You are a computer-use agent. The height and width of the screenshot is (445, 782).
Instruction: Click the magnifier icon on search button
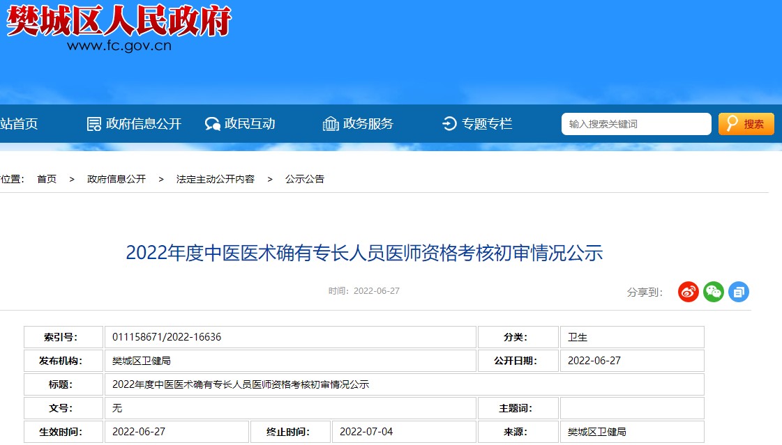(x=732, y=124)
